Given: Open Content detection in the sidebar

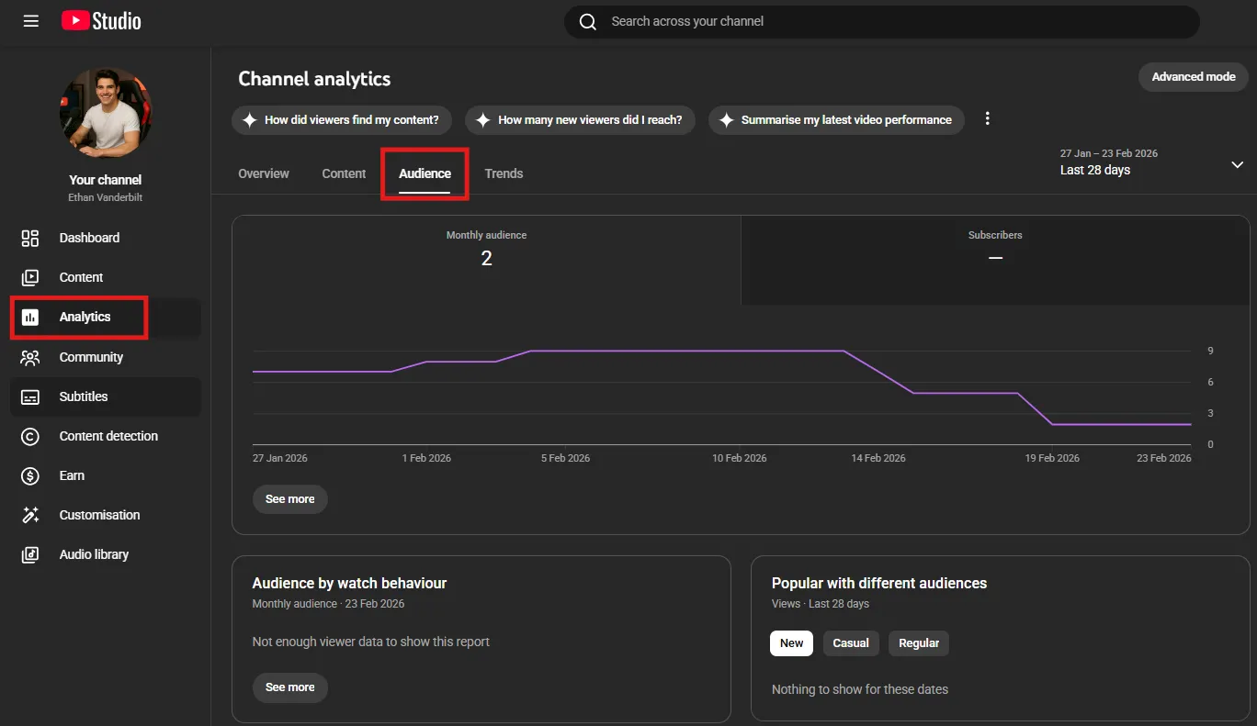Looking at the screenshot, I should click(108, 436).
